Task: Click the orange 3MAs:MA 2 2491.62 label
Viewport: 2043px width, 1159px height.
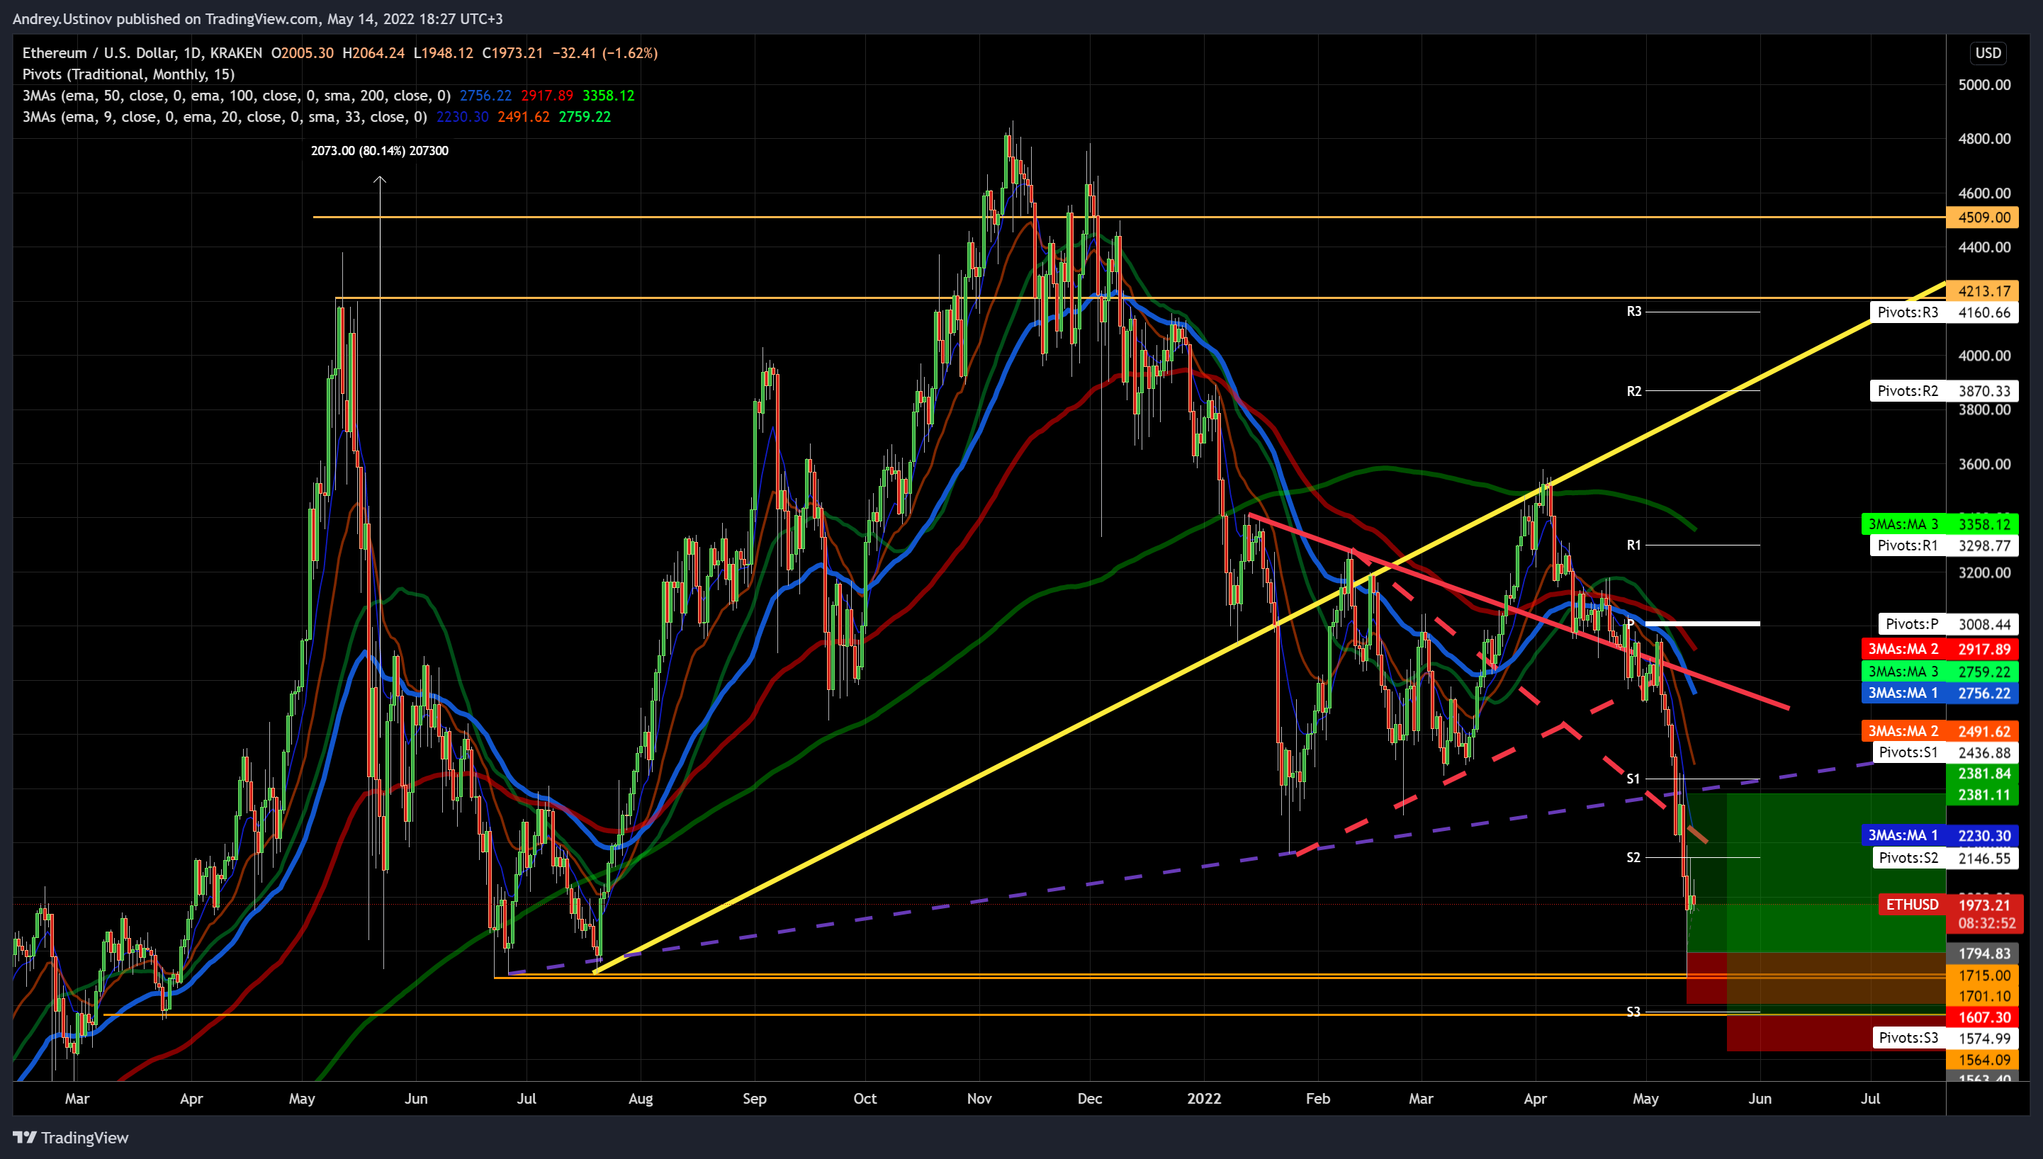Action: [1940, 730]
